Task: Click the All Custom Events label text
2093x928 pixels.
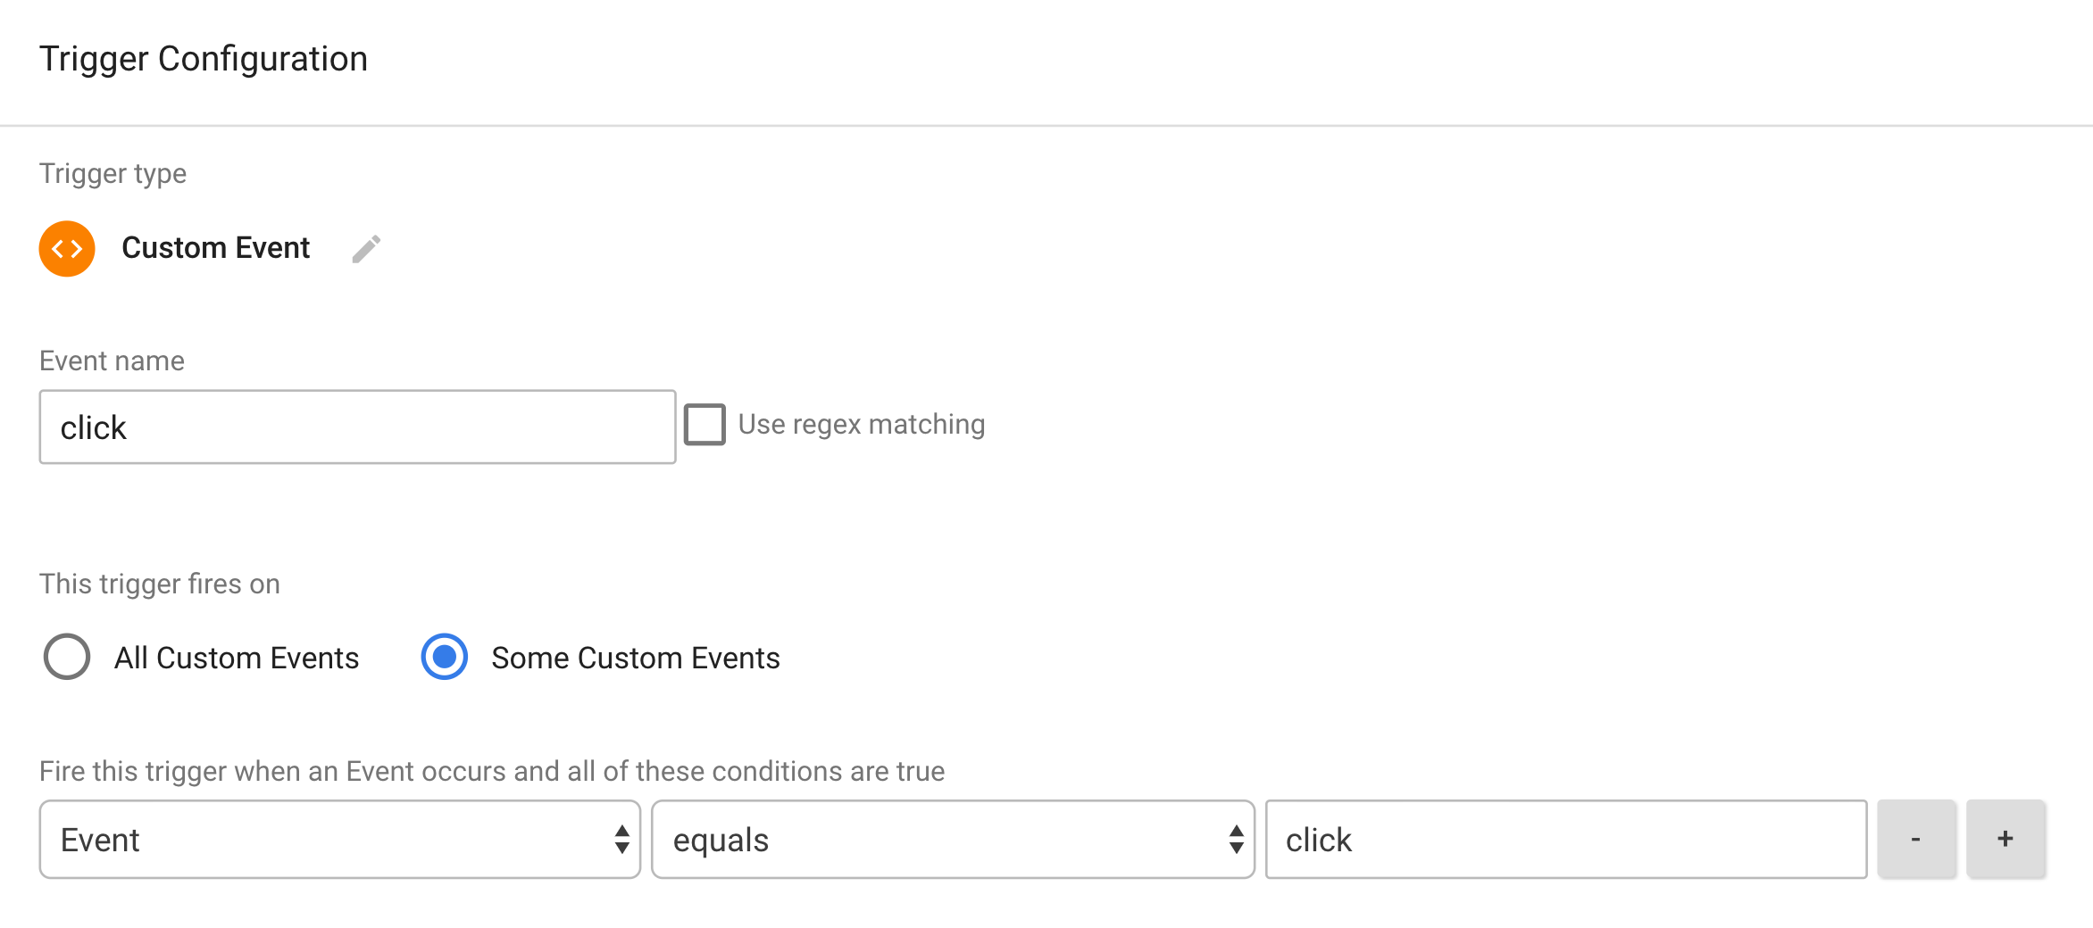Action: coord(237,658)
